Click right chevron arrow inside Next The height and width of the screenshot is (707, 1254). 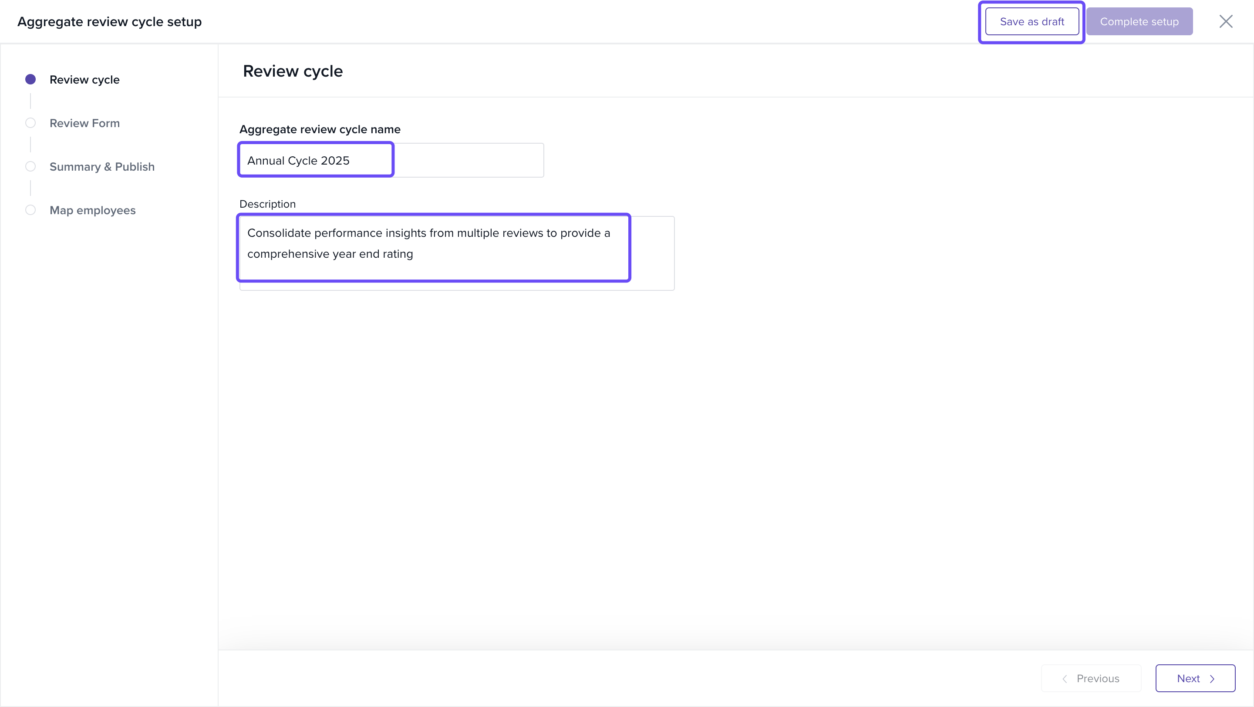click(1212, 679)
